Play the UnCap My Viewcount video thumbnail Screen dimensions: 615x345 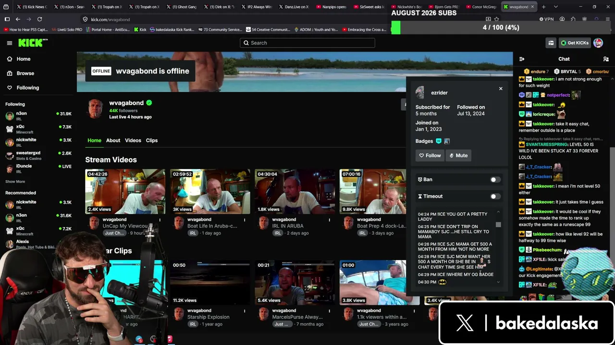[x=125, y=191]
